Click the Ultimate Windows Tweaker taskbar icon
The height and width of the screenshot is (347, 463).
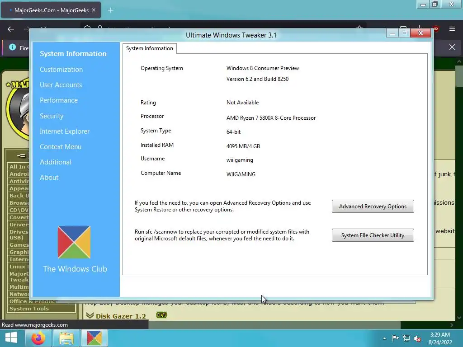point(94,338)
